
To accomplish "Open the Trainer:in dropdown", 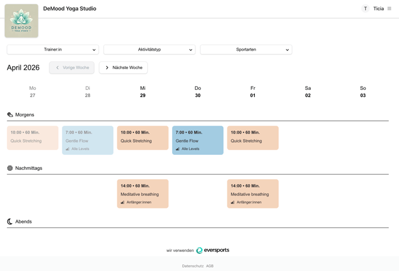I will [x=52, y=49].
